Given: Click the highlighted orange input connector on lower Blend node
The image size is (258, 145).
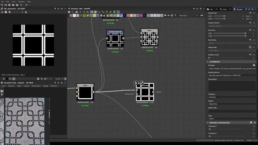Looking at the screenshot, I should click(x=77, y=92).
